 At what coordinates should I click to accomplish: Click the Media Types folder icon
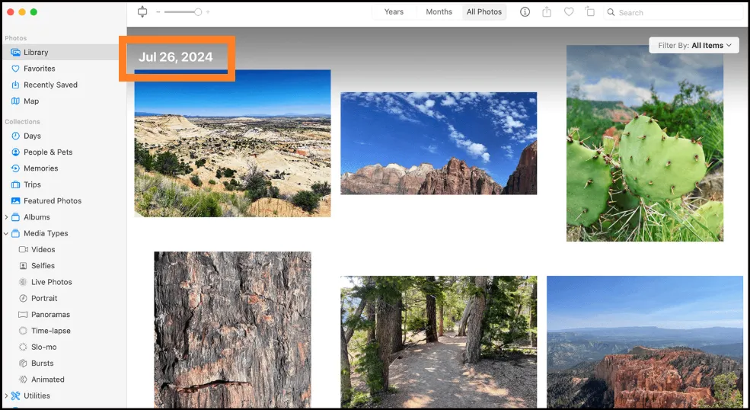[x=15, y=233]
